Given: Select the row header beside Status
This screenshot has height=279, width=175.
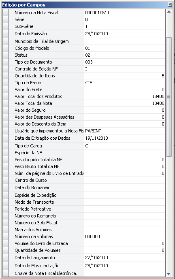Looking at the screenshot, I should (x=6, y=55).
